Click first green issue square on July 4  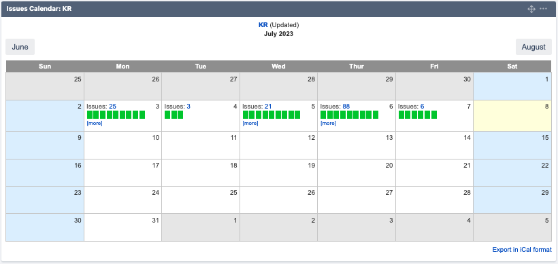[x=167, y=115]
